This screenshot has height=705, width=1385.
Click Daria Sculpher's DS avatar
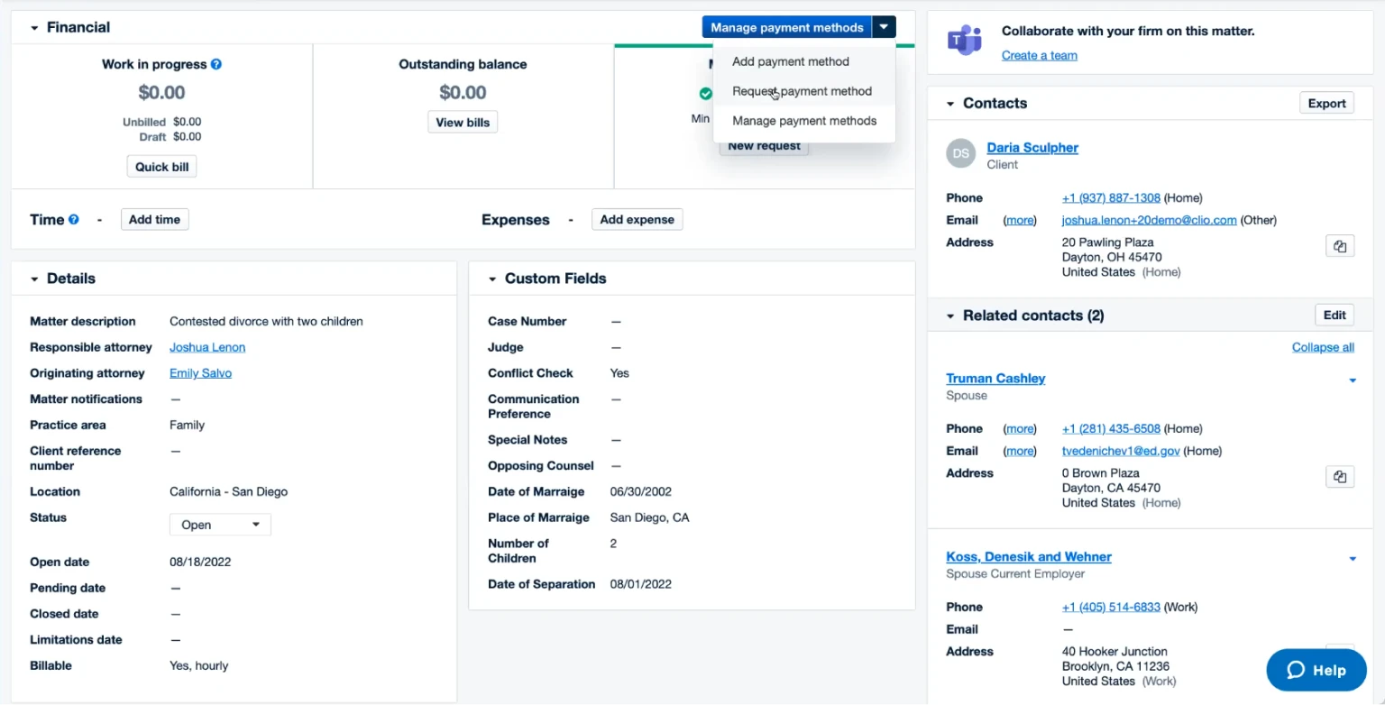(960, 153)
